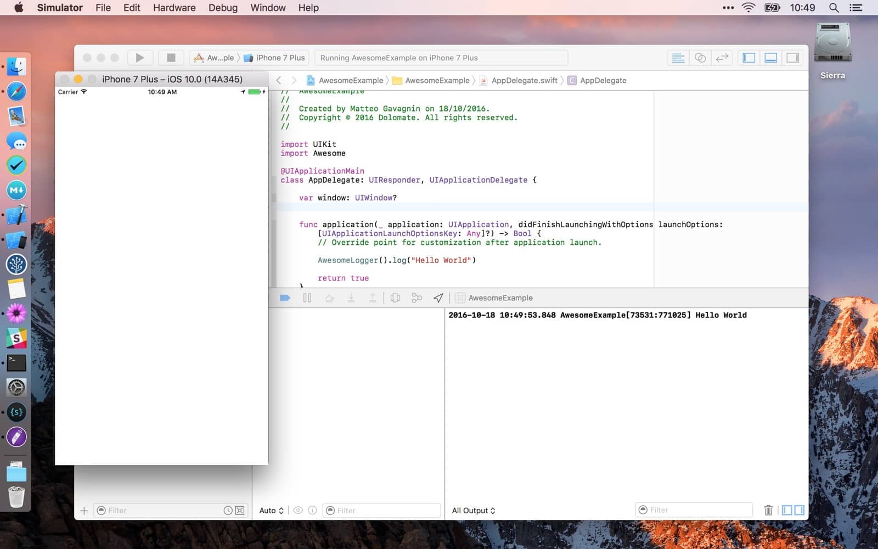This screenshot has width=878, height=549.
Task: Switch to the Assistant editor icon
Action: 700,58
